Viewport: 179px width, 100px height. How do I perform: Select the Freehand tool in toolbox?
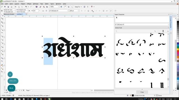click(2, 30)
